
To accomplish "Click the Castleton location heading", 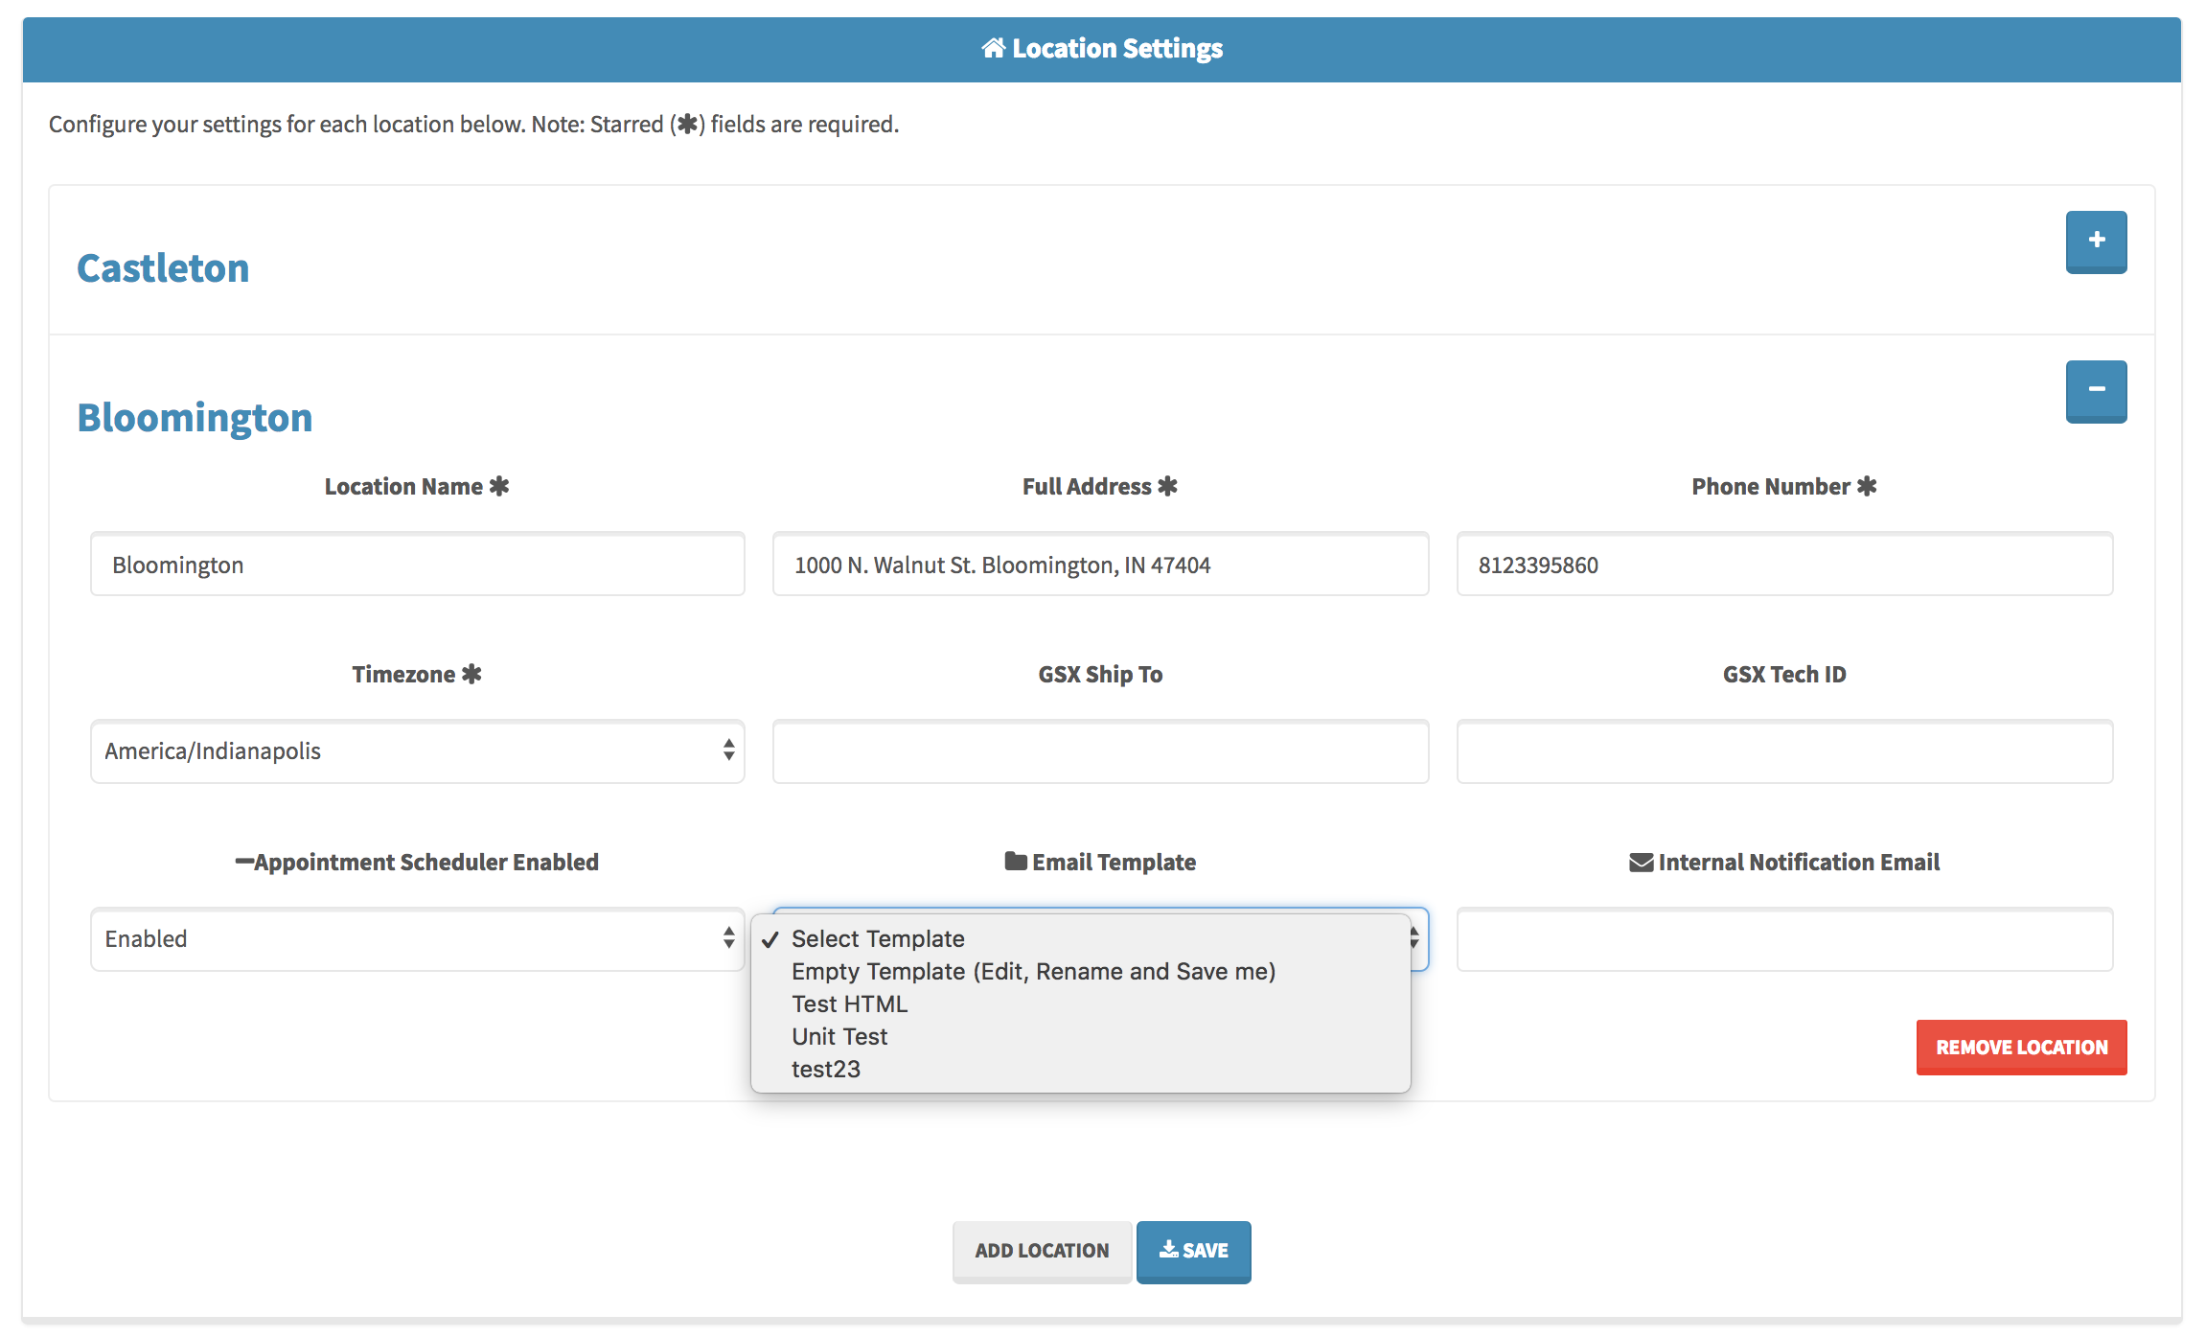I will (163, 268).
